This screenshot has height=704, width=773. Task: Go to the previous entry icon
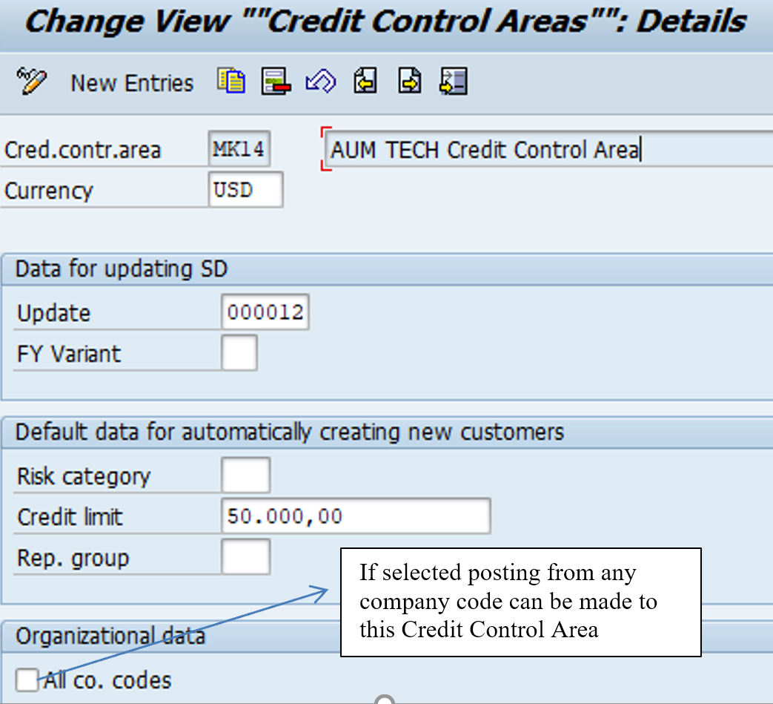pyautogui.click(x=365, y=82)
